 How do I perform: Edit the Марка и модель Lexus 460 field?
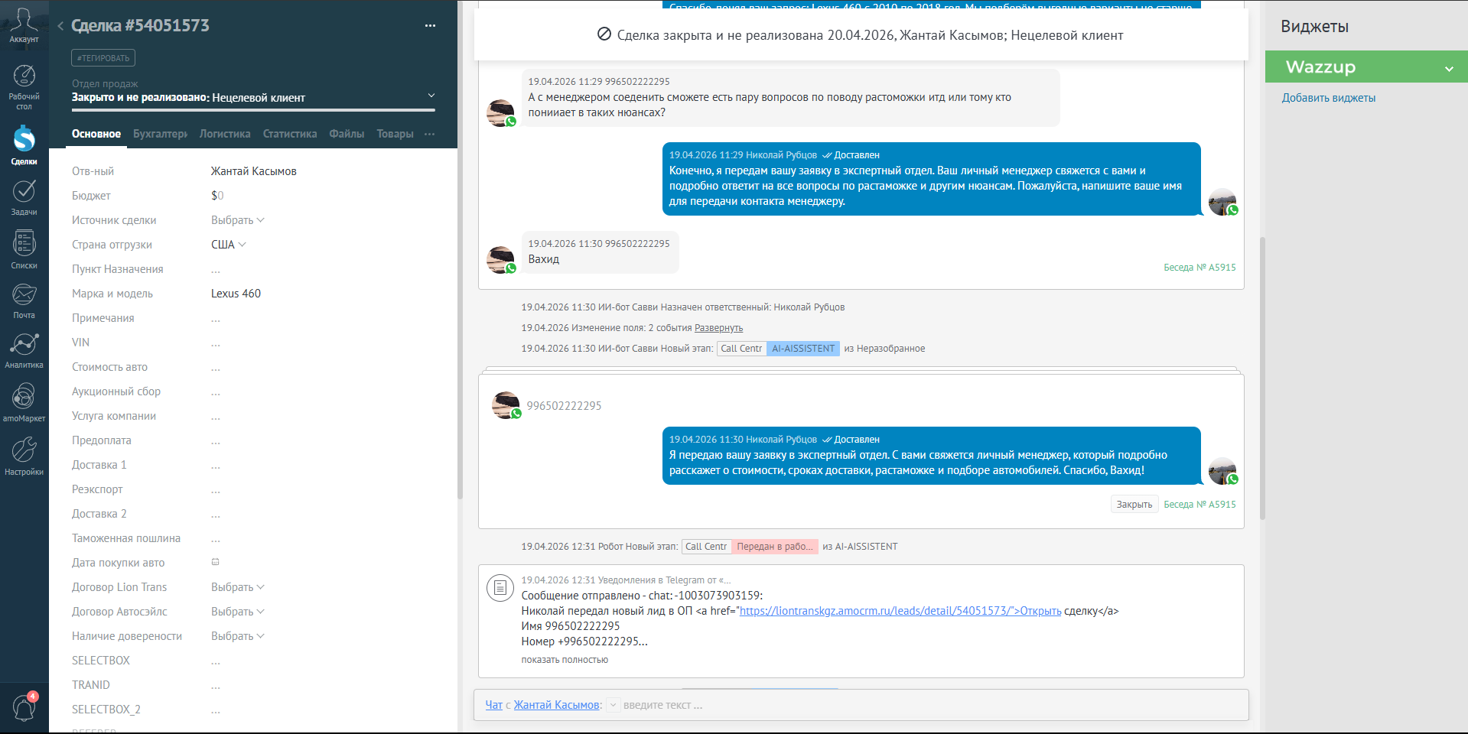(236, 294)
